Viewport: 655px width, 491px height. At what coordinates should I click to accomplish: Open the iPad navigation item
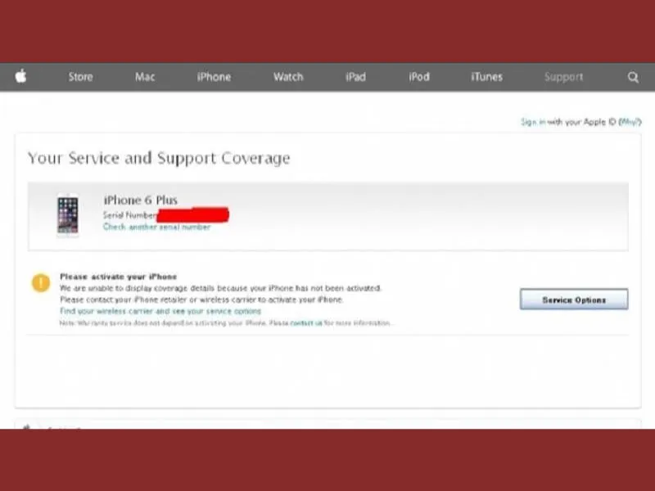[x=355, y=77]
